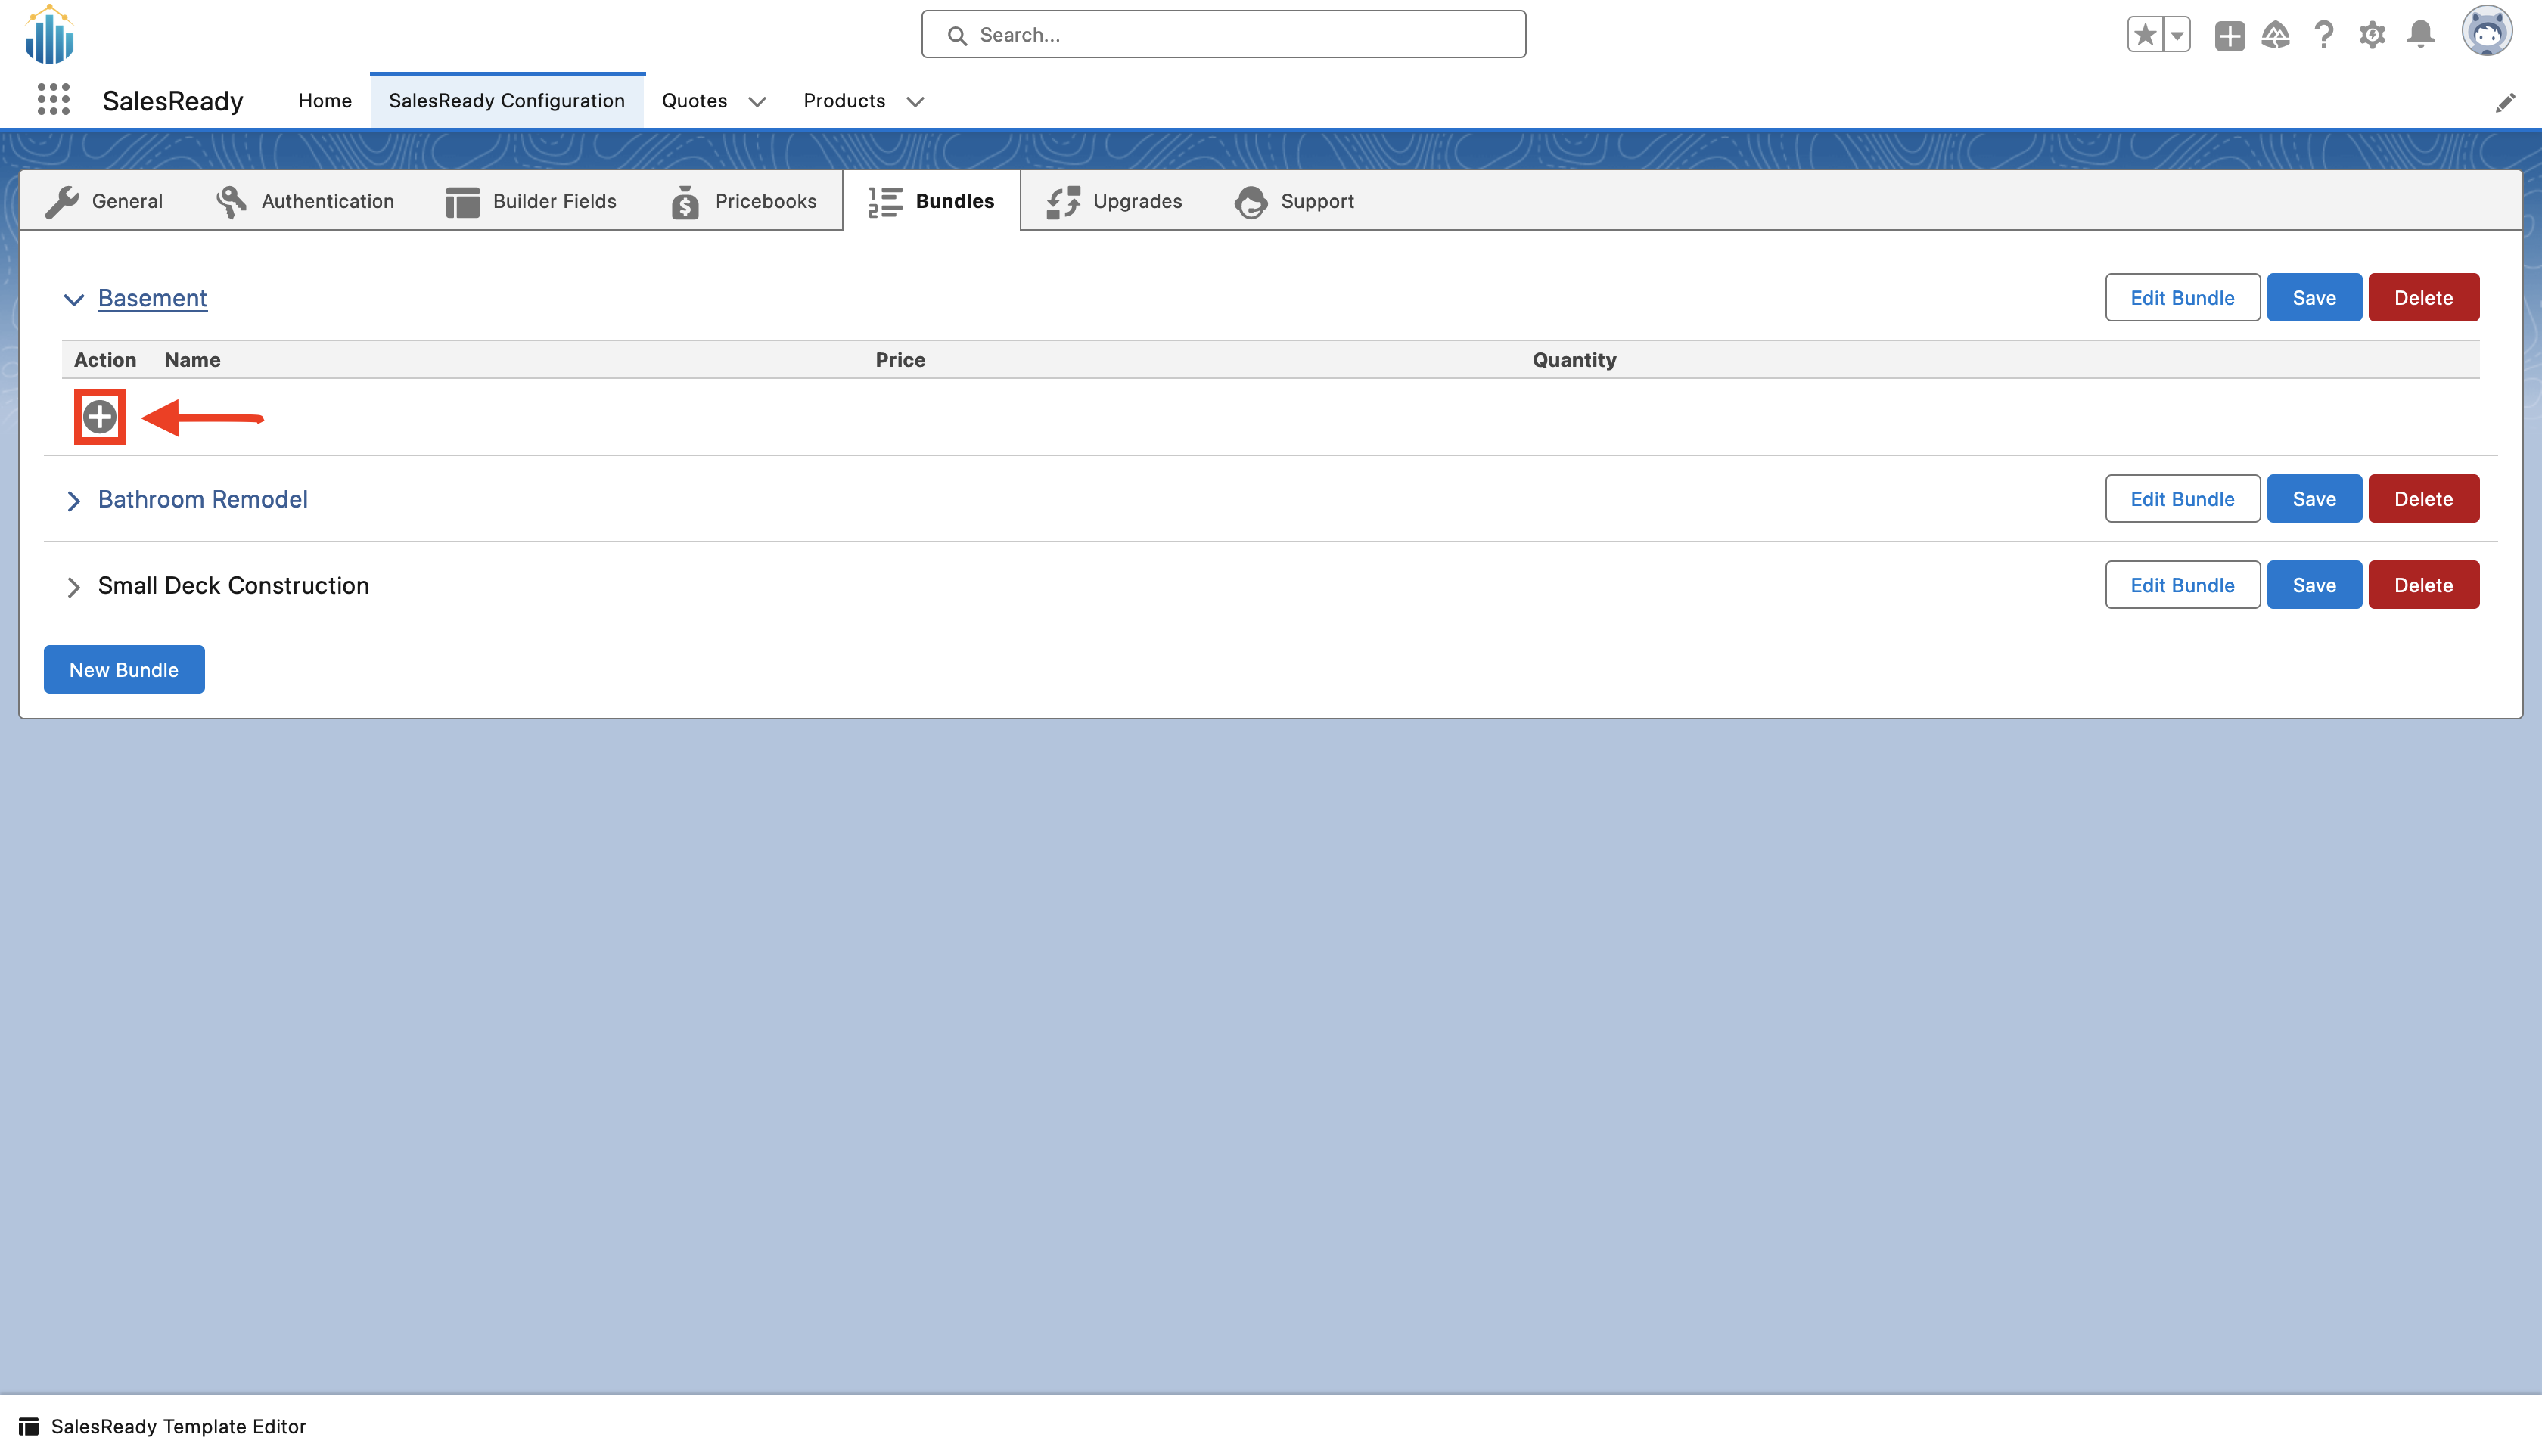The image size is (2542, 1456).
Task: Switch to the Pricebooks tab
Action: tap(765, 201)
